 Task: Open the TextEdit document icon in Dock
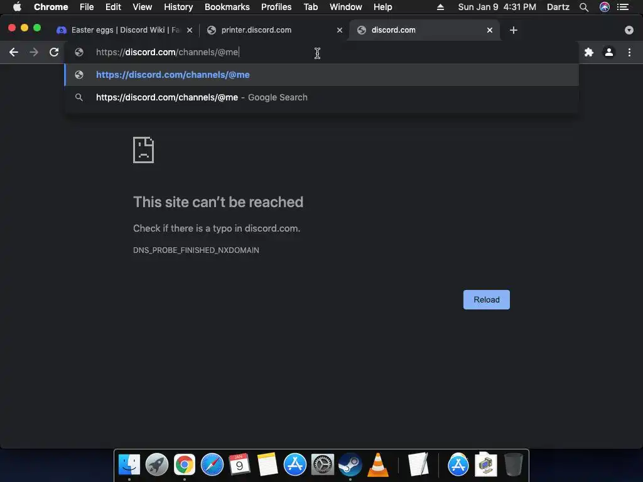point(418,465)
